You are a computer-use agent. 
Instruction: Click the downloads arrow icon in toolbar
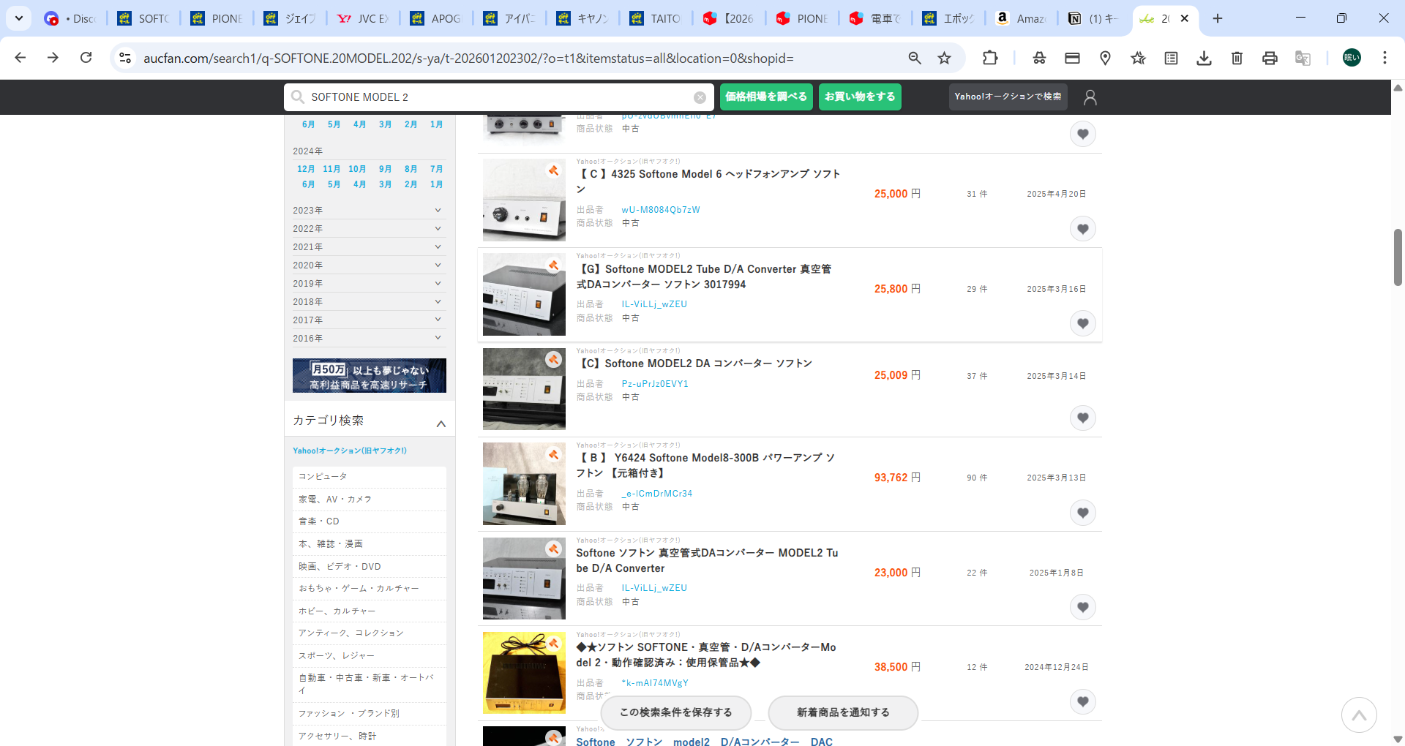pyautogui.click(x=1204, y=58)
